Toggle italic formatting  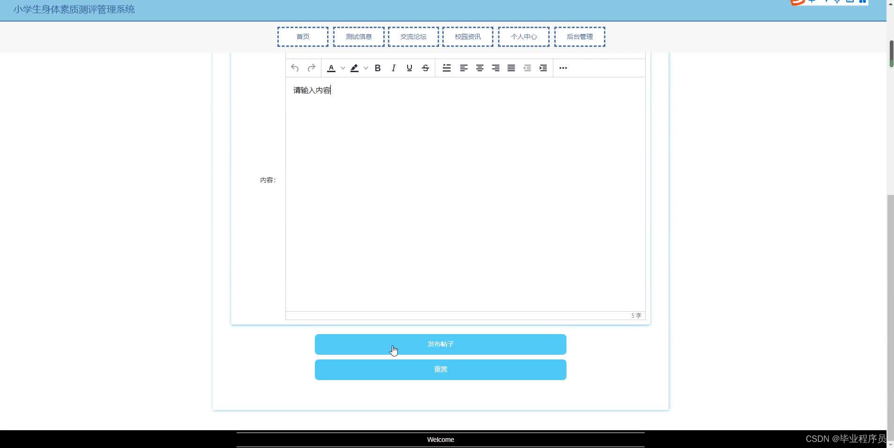[394, 68]
